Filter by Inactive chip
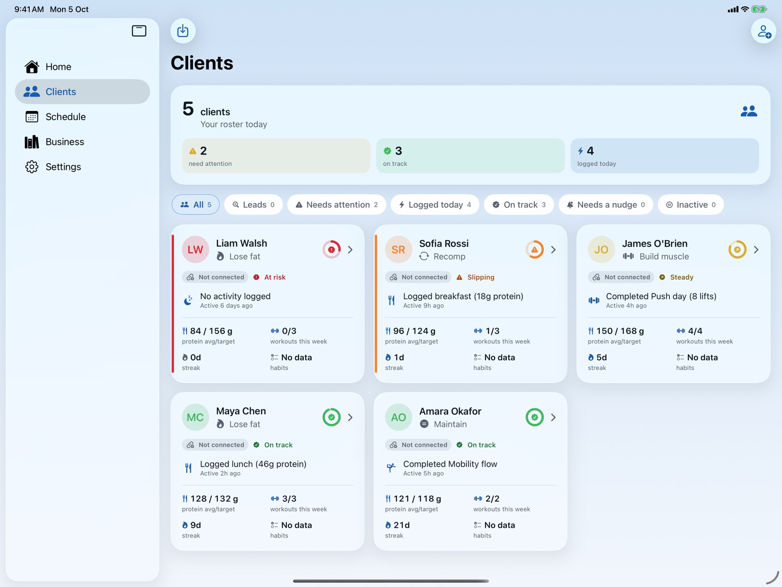This screenshot has height=587, width=782. [x=691, y=204]
